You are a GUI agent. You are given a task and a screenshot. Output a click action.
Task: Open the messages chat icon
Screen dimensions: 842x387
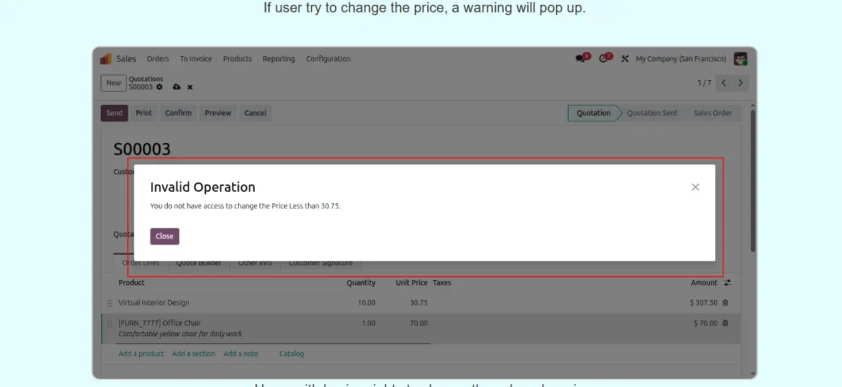click(x=581, y=59)
